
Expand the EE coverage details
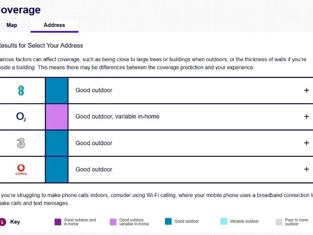coord(306,90)
